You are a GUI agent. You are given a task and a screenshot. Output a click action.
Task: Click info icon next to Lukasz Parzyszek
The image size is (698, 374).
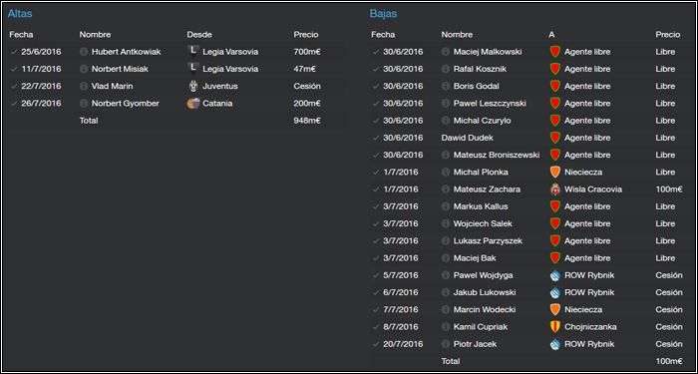coord(445,241)
